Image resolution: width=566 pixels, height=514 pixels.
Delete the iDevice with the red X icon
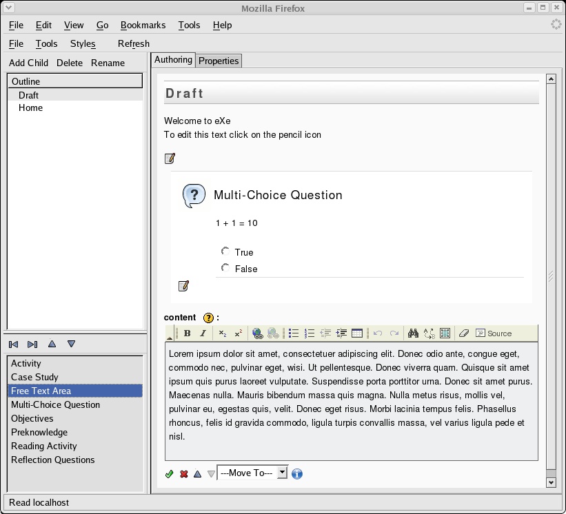pyautogui.click(x=184, y=474)
